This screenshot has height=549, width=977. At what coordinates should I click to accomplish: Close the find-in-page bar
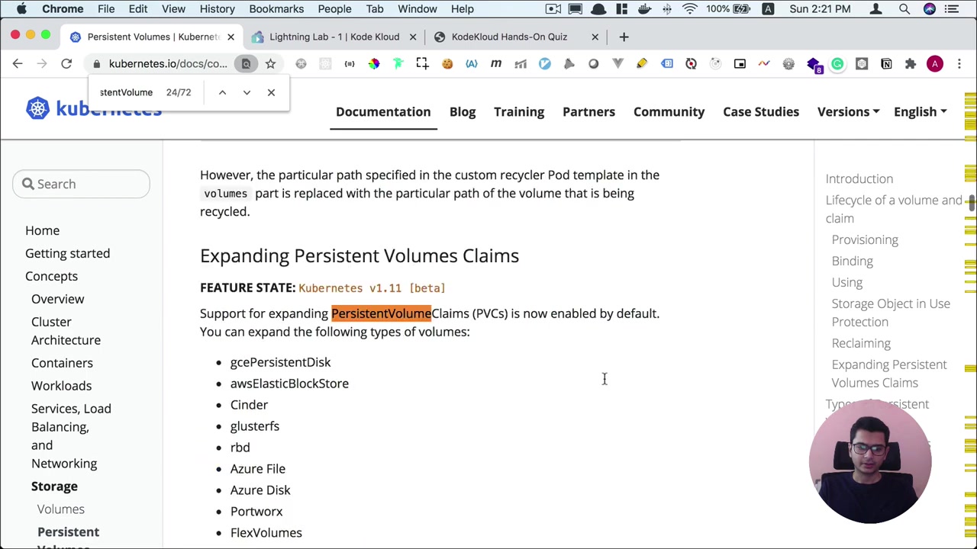[271, 92]
